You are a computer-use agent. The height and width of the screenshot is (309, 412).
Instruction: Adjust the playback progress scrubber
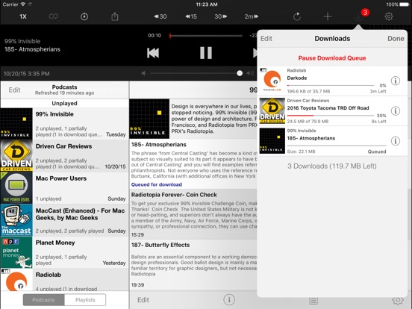(x=170, y=36)
